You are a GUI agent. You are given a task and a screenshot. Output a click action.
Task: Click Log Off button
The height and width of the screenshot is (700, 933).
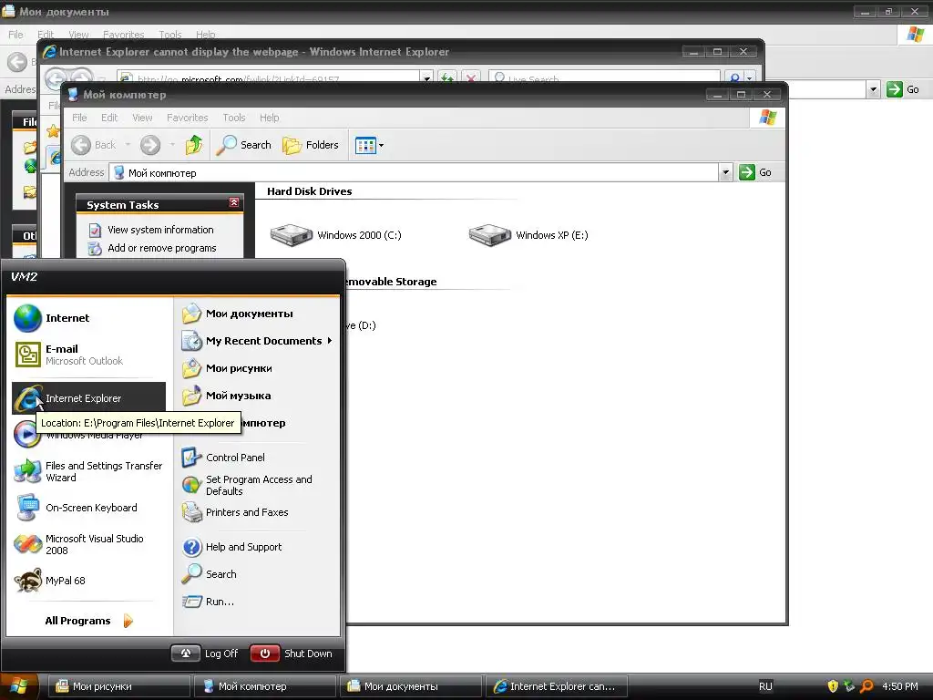click(x=205, y=654)
